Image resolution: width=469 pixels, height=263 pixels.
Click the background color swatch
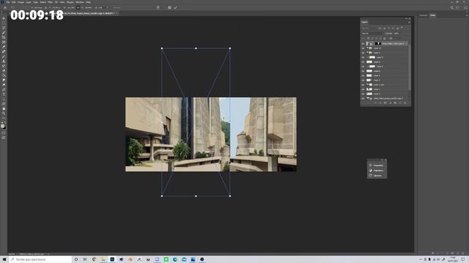[4, 128]
